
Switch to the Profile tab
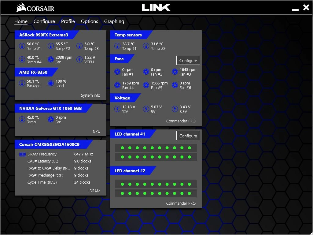pyautogui.click(x=68, y=21)
